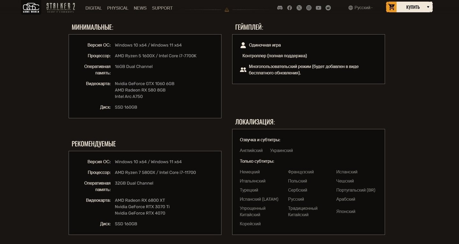Open the Reddit community icon

(328, 8)
